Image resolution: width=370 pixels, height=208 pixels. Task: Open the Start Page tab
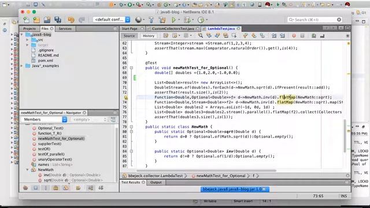[x=129, y=28]
